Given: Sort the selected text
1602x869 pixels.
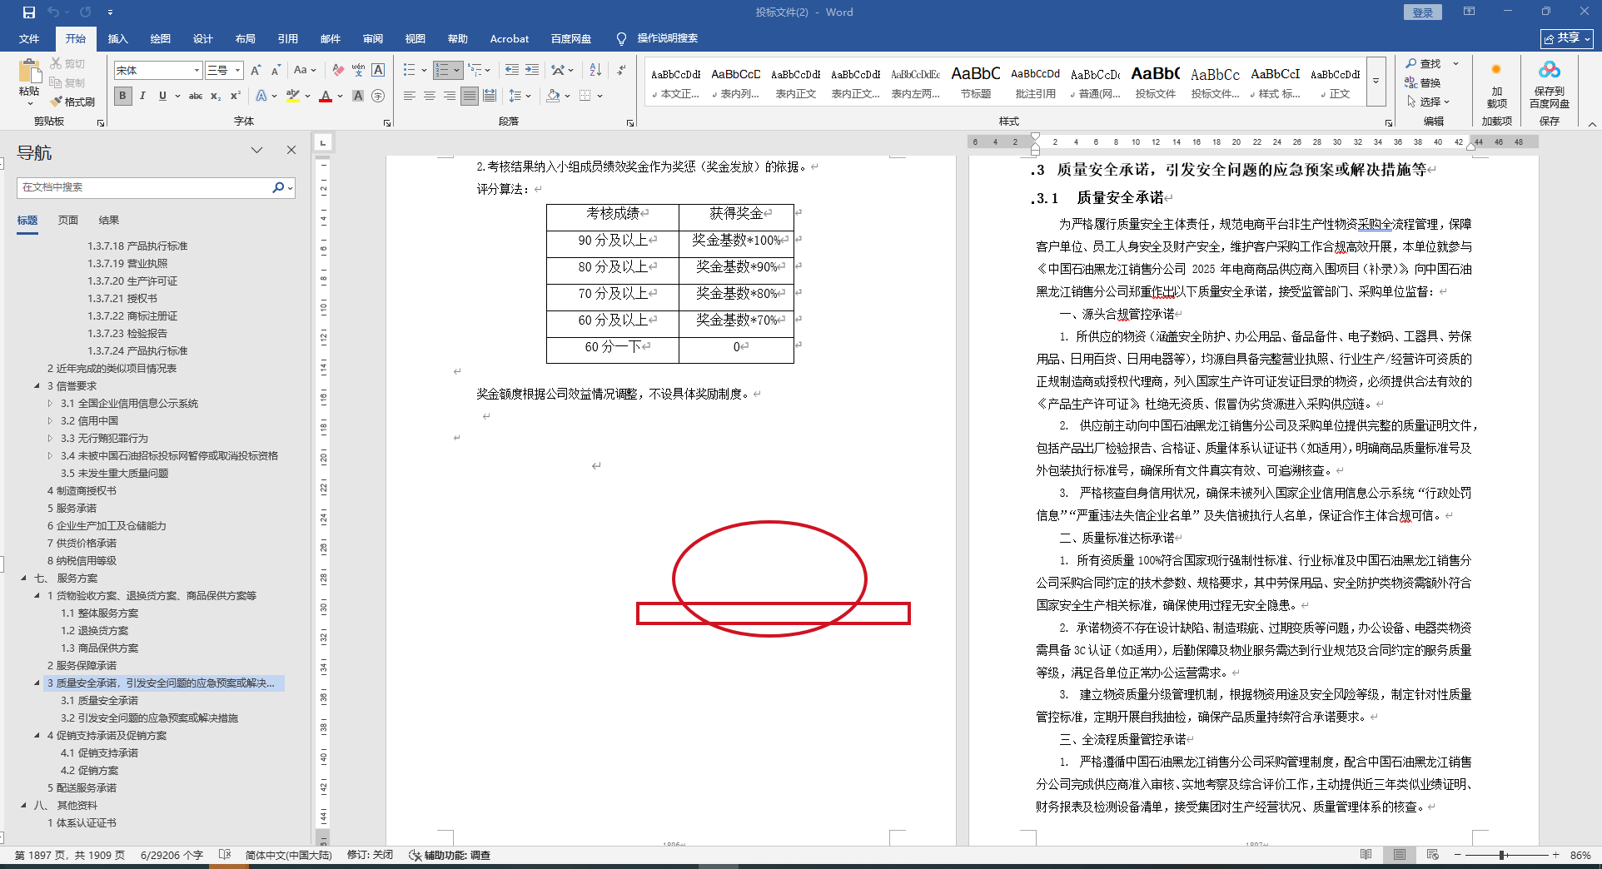Looking at the screenshot, I should coord(595,71).
